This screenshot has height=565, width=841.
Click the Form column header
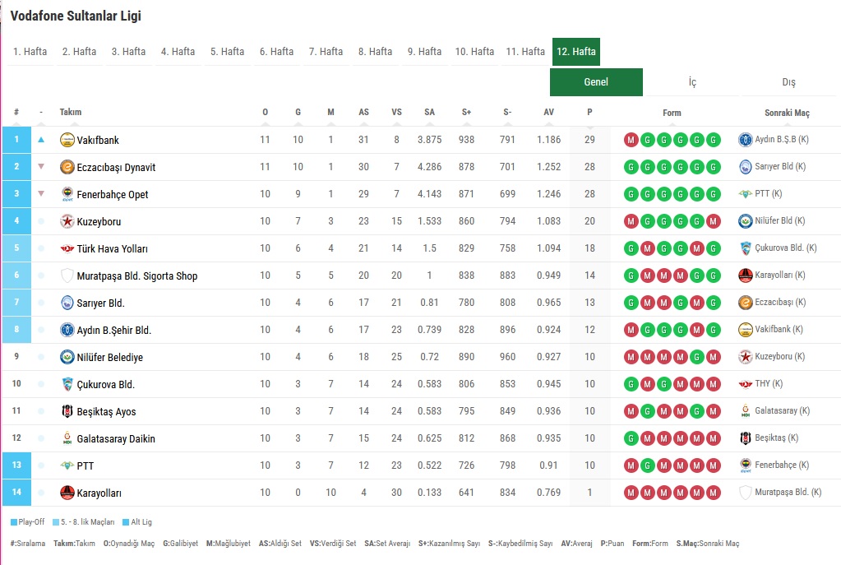672,113
